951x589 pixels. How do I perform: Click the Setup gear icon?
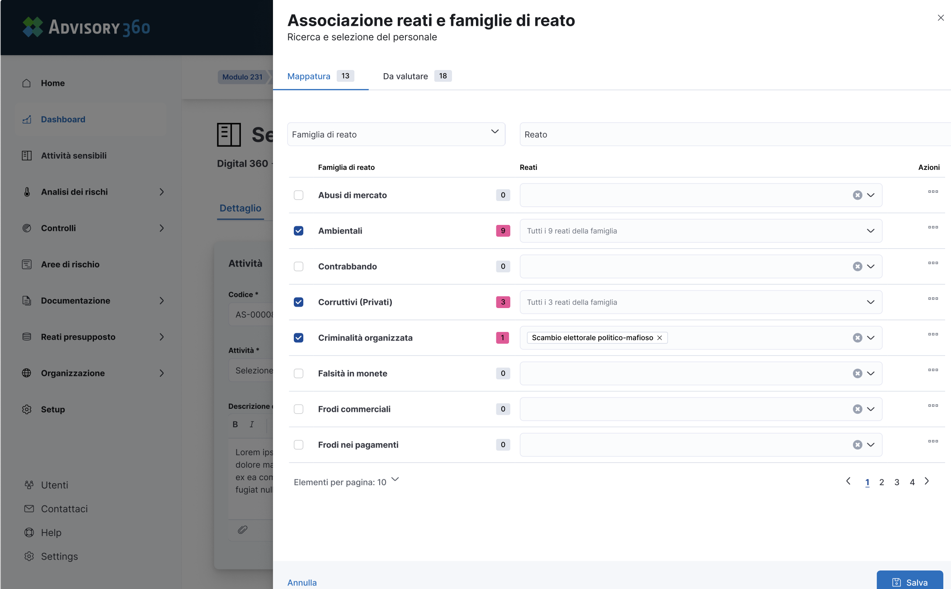pyautogui.click(x=27, y=409)
